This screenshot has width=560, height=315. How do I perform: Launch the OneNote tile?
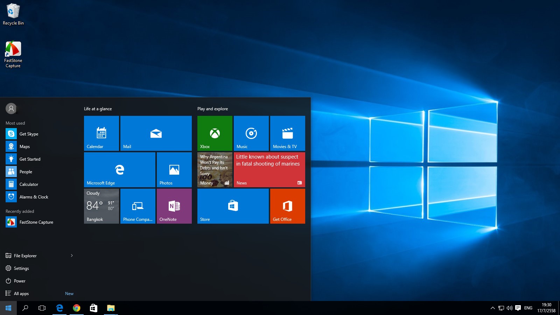click(174, 206)
